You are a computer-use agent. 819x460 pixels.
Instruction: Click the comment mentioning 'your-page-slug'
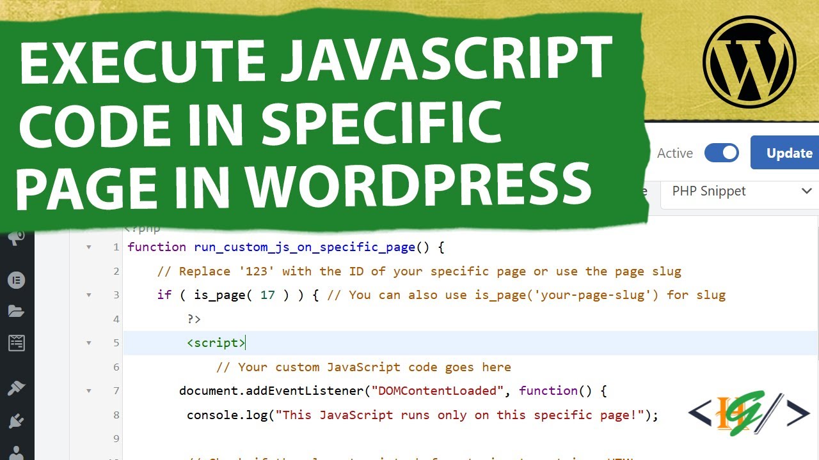pyautogui.click(x=528, y=295)
